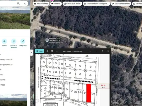Click the pink marker at map top

[52, 1]
